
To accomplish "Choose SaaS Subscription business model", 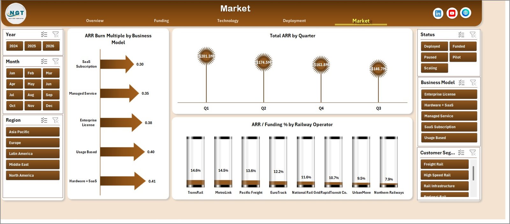I will tap(449, 127).
